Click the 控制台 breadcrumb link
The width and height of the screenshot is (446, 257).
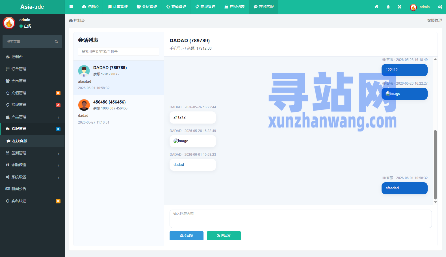pyautogui.click(x=77, y=20)
